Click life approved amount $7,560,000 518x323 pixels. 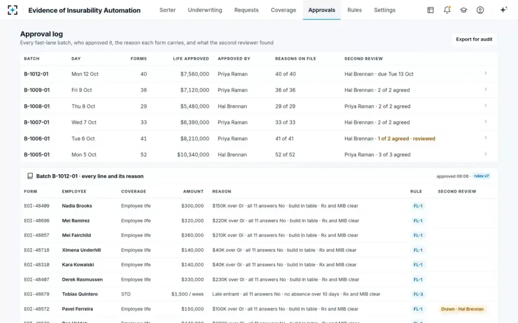(x=195, y=74)
